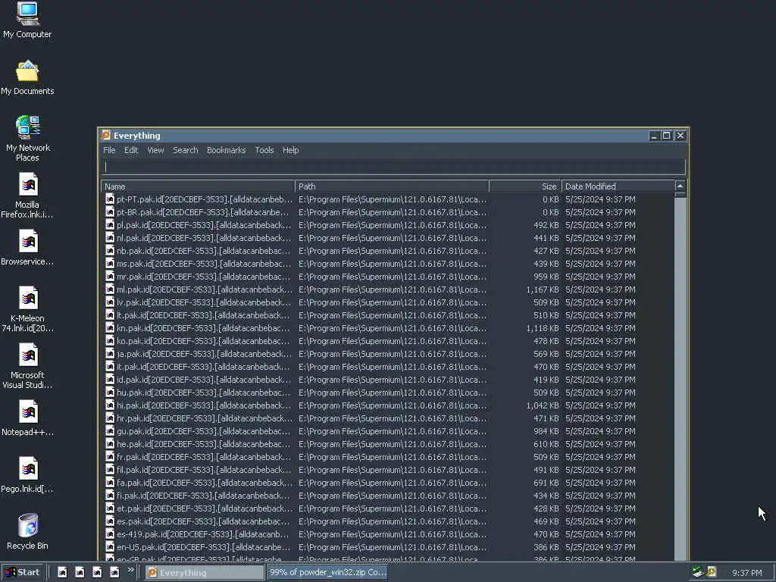Click the file icon of hu.pak row
This screenshot has width=776, height=582.
[x=110, y=392]
